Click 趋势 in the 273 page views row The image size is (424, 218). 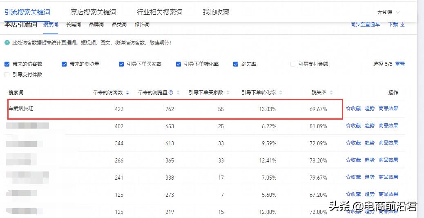click(x=370, y=194)
